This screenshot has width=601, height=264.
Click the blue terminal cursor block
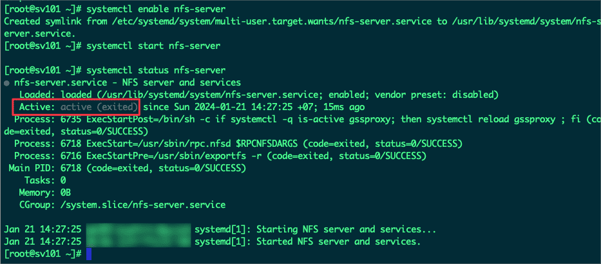pyautogui.click(x=89, y=254)
